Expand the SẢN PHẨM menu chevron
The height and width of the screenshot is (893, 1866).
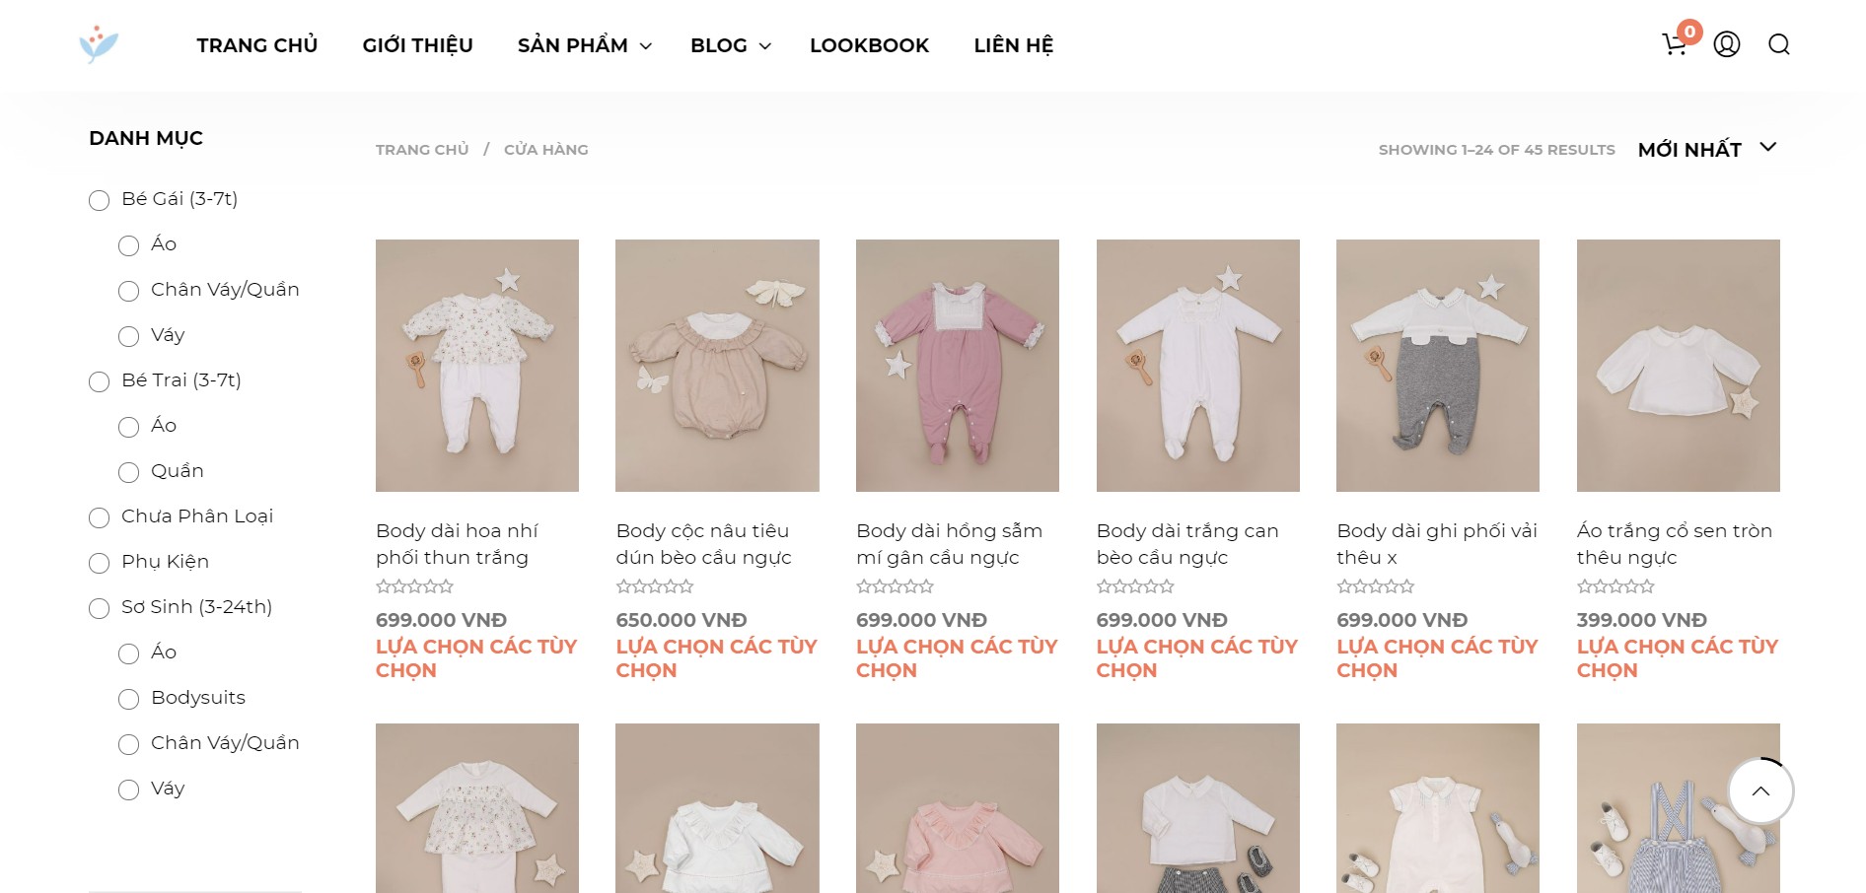646,46
